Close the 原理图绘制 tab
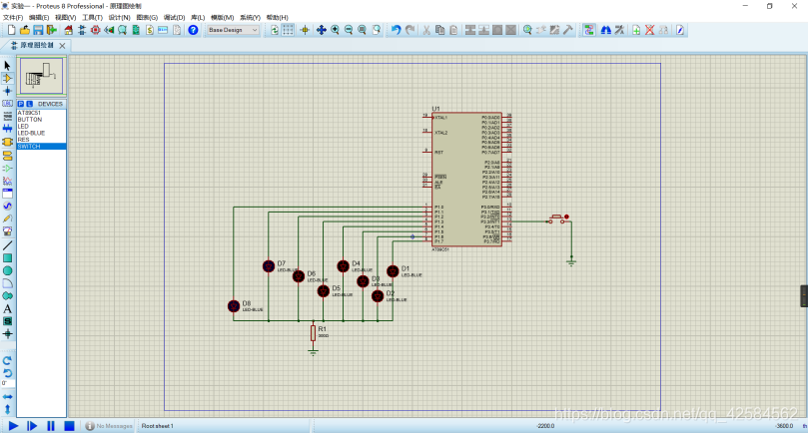Viewport: 808px width, 433px height. pos(62,46)
